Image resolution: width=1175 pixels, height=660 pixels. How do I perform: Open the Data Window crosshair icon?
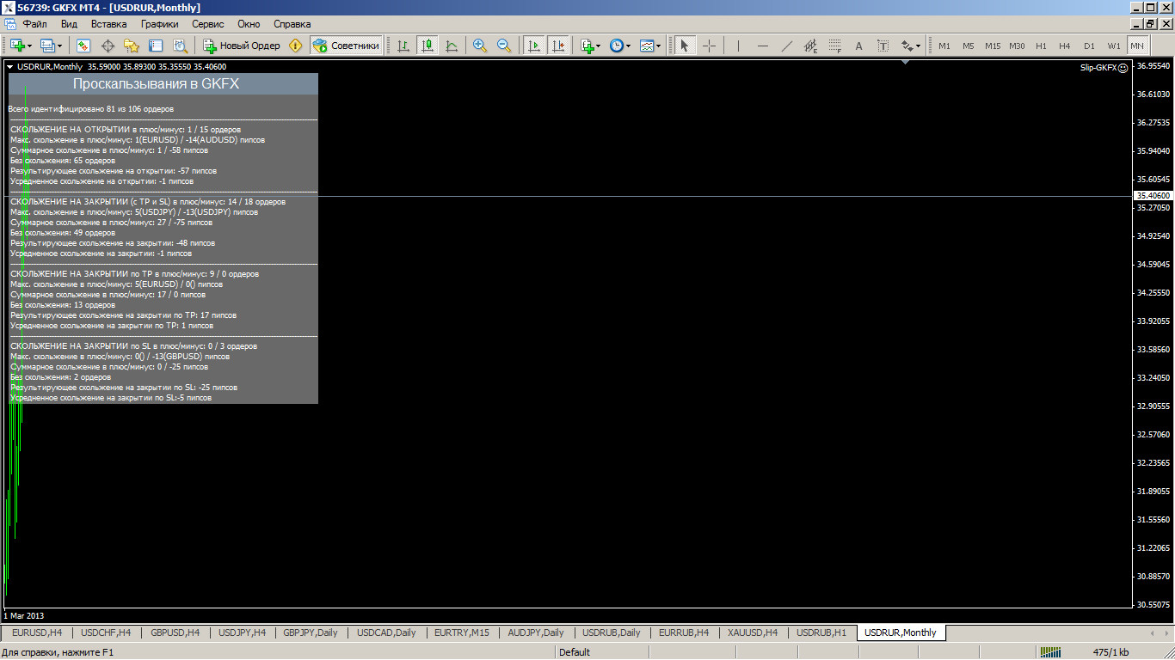[108, 46]
